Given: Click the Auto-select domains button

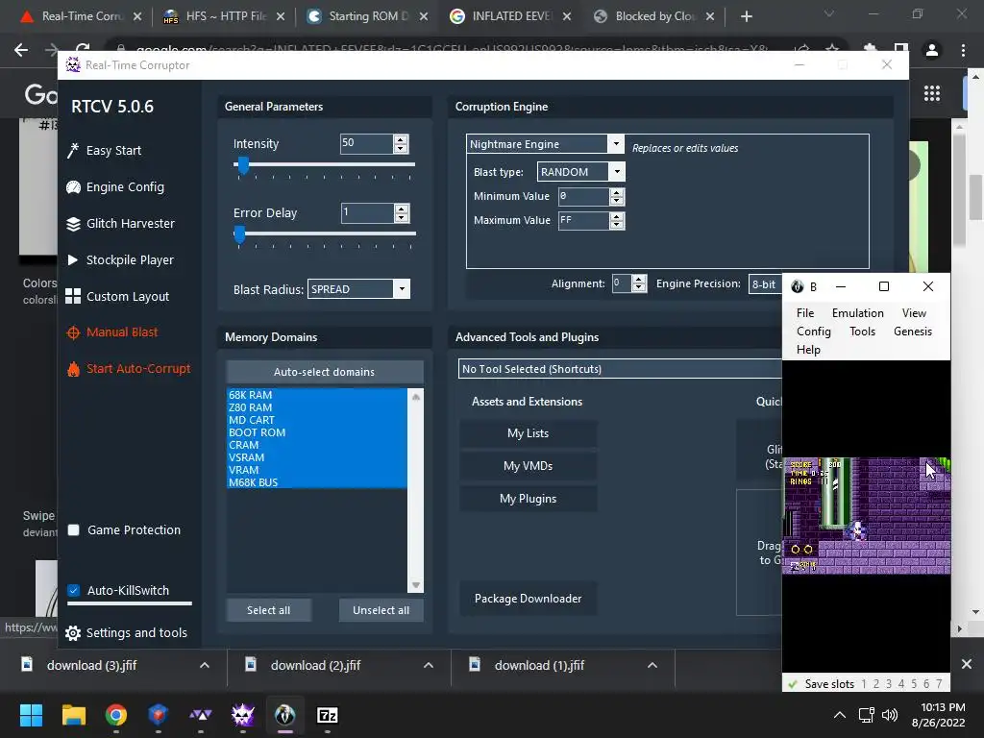Looking at the screenshot, I should pyautogui.click(x=325, y=372).
